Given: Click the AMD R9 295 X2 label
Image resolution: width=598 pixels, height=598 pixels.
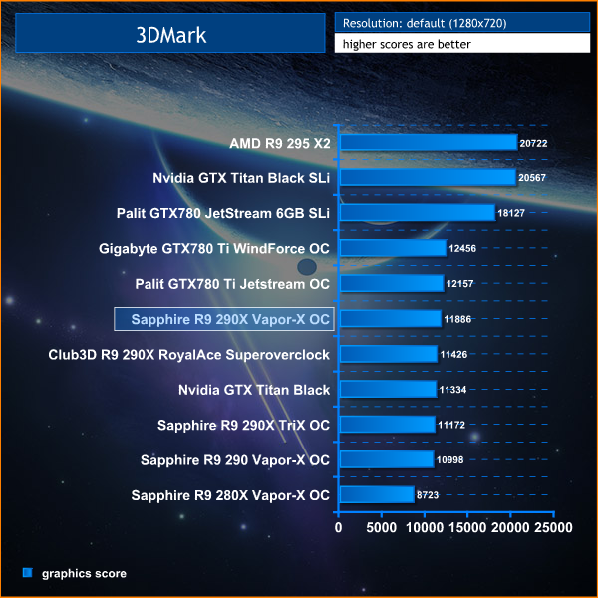Looking at the screenshot, I should [280, 143].
